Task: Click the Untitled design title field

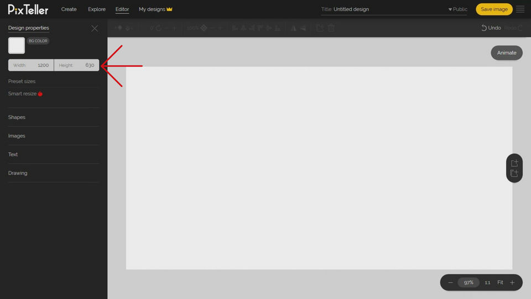Action: [351, 9]
